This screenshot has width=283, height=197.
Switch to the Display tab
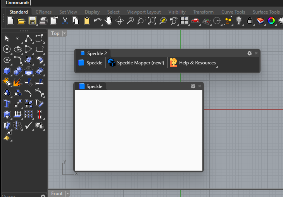(x=92, y=12)
